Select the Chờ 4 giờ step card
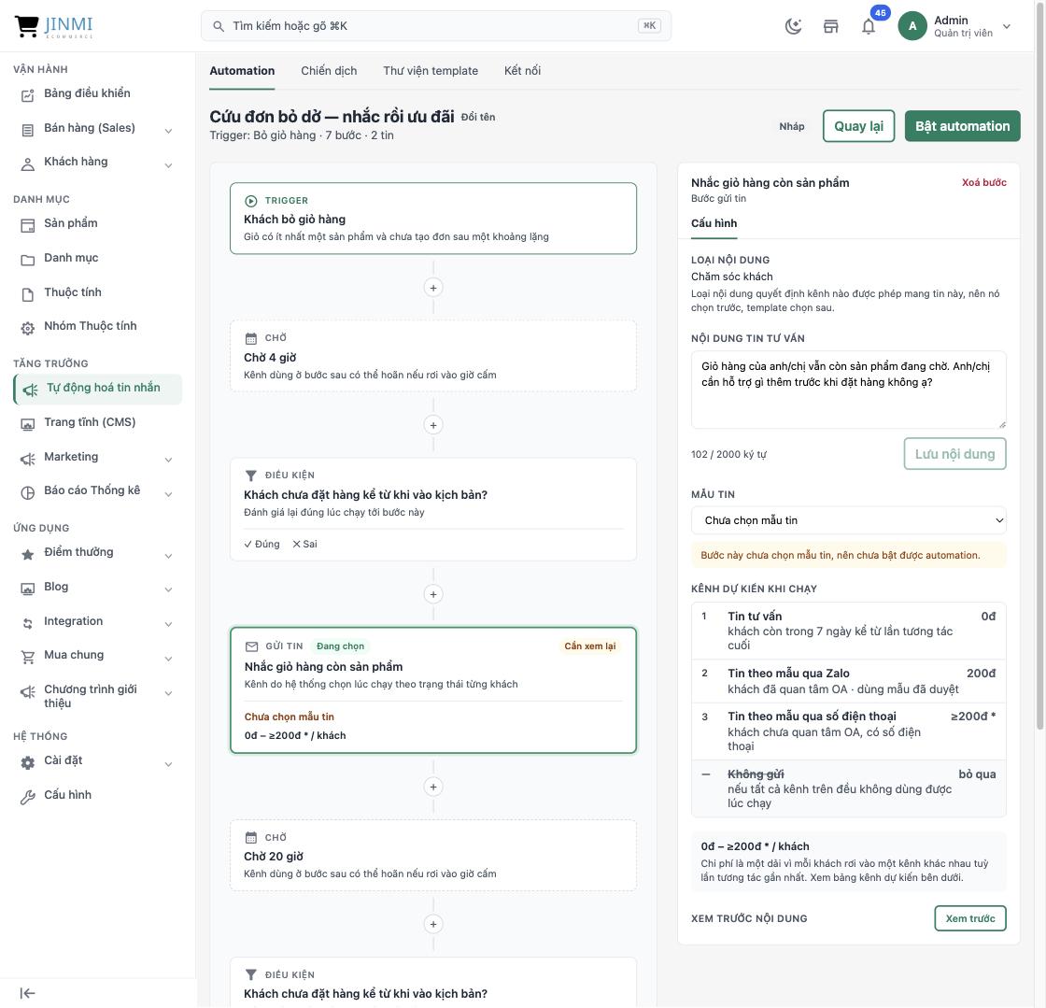Image resolution: width=1046 pixels, height=1008 pixels. click(433, 356)
